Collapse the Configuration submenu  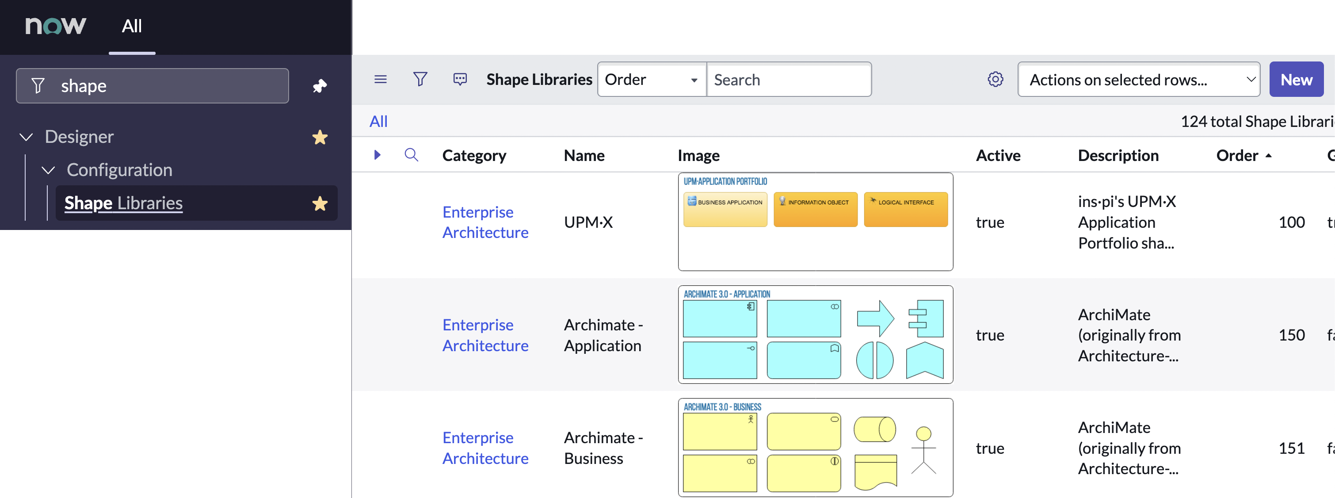point(48,170)
